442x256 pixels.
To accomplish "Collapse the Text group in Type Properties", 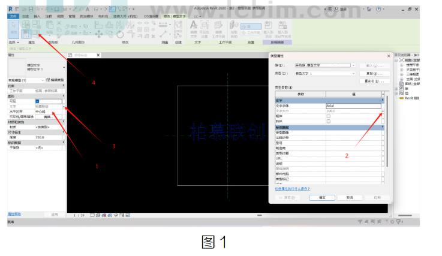I will tap(383, 100).
